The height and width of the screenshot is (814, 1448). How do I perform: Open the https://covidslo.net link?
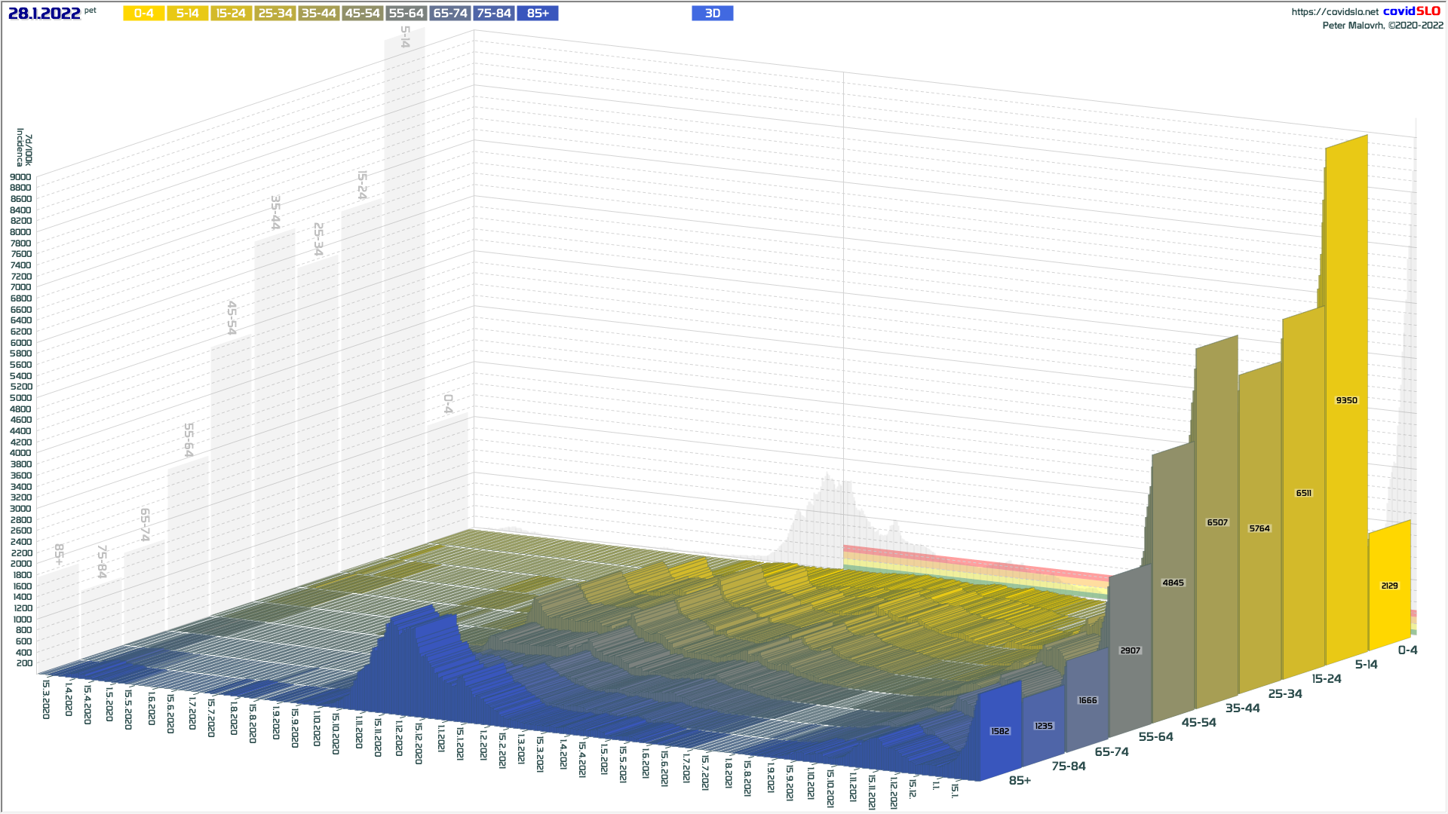[x=1334, y=12]
